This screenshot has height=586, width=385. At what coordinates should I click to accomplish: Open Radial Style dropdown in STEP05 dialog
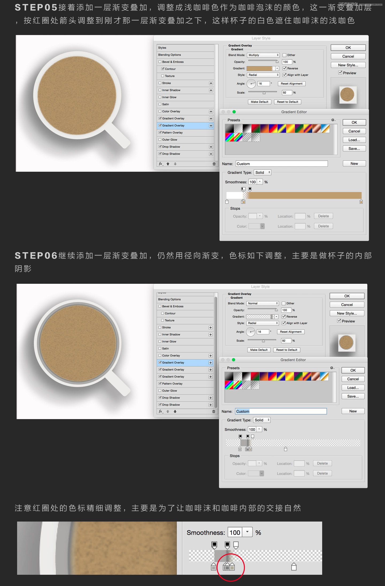[x=263, y=75]
